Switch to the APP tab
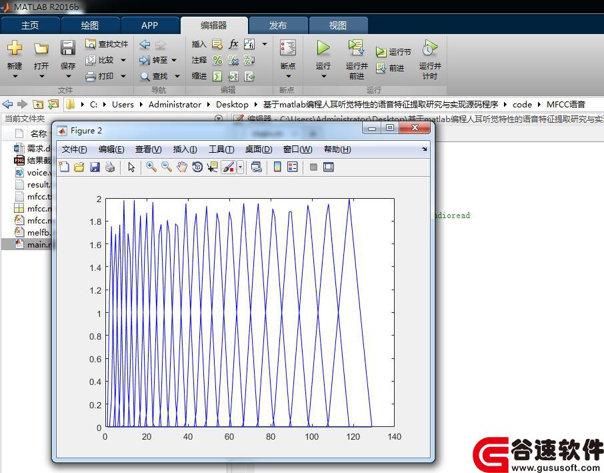This screenshot has height=473, width=604. coord(149,25)
